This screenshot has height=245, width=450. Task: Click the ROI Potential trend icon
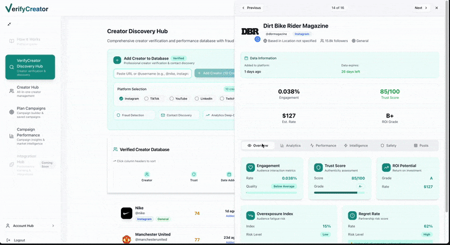click(386, 167)
